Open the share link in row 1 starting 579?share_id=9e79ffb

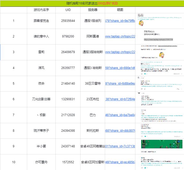click(x=120, y=21)
